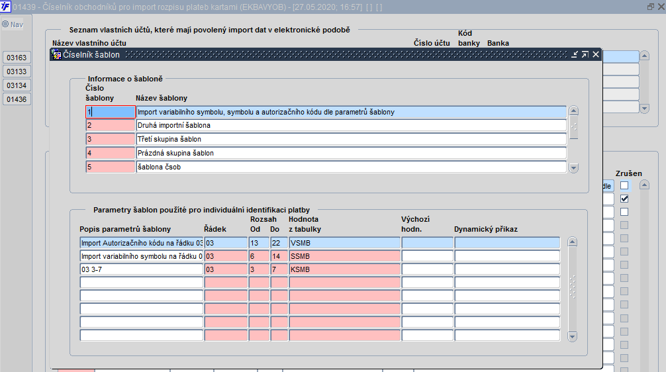The width and height of the screenshot is (666, 372).
Task: Tick the third Zrušen checkbox
Action: [x=624, y=212]
